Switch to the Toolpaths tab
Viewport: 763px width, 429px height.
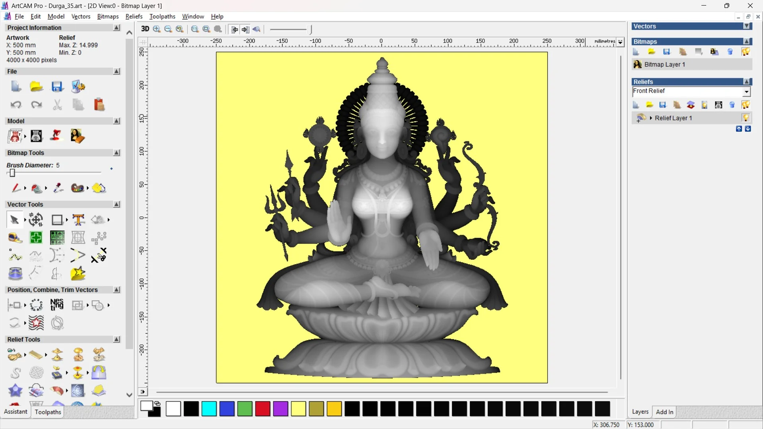pos(48,412)
